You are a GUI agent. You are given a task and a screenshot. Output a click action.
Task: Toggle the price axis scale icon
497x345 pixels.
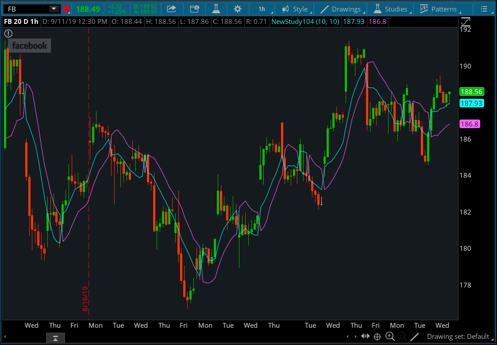click(x=466, y=21)
